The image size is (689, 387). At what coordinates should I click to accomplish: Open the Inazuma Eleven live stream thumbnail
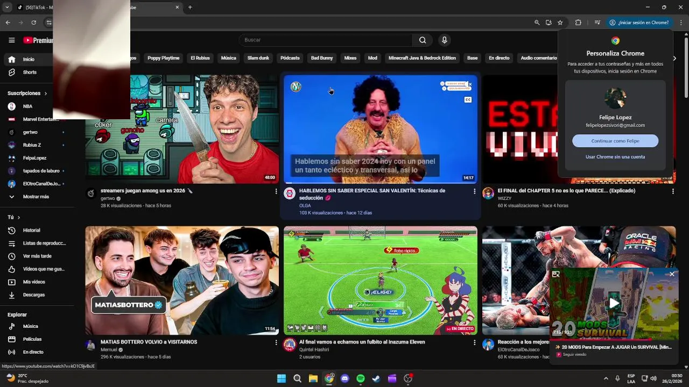(381, 280)
